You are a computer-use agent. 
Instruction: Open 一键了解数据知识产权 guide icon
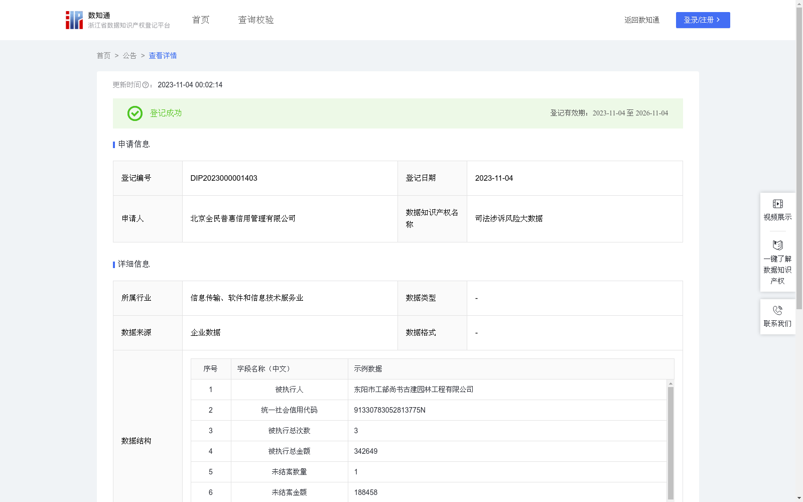coord(777,245)
